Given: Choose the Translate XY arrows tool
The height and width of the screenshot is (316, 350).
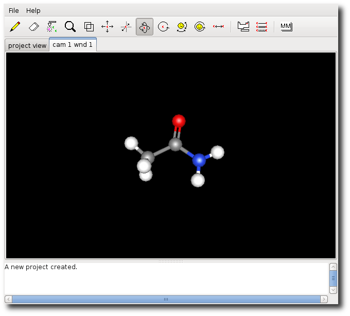Looking at the screenshot, I should point(107,26).
